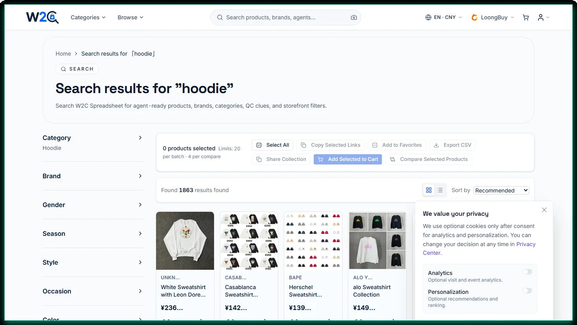Open alo Sweatshirt Collection thumbnail
This screenshot has width=577, height=325.
pos(377,241)
